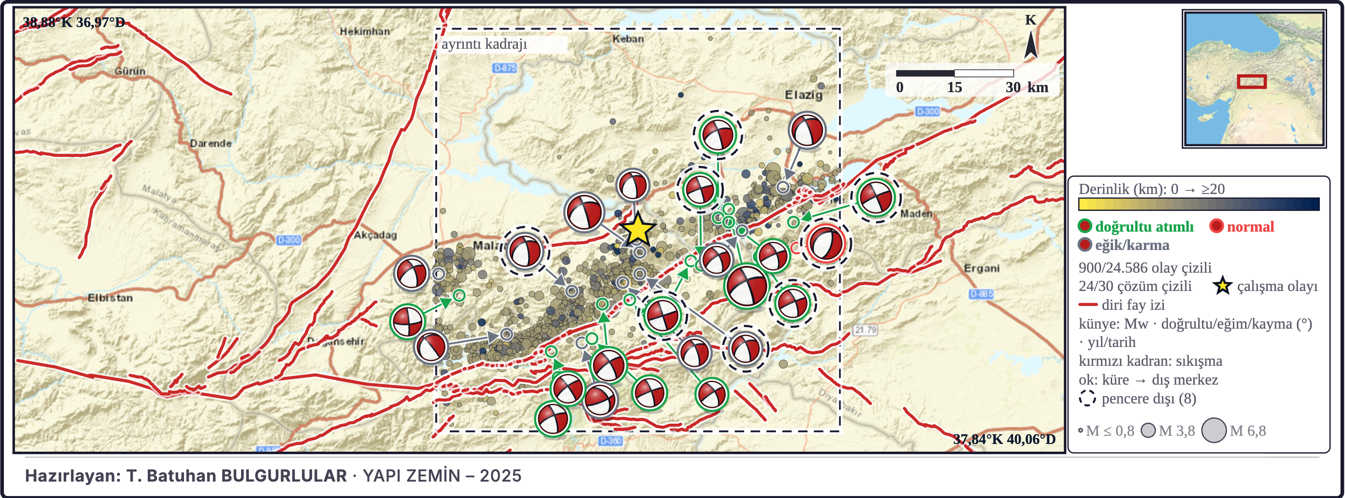
Task: Click the 'Hekimhan' town label
Action: click(365, 31)
